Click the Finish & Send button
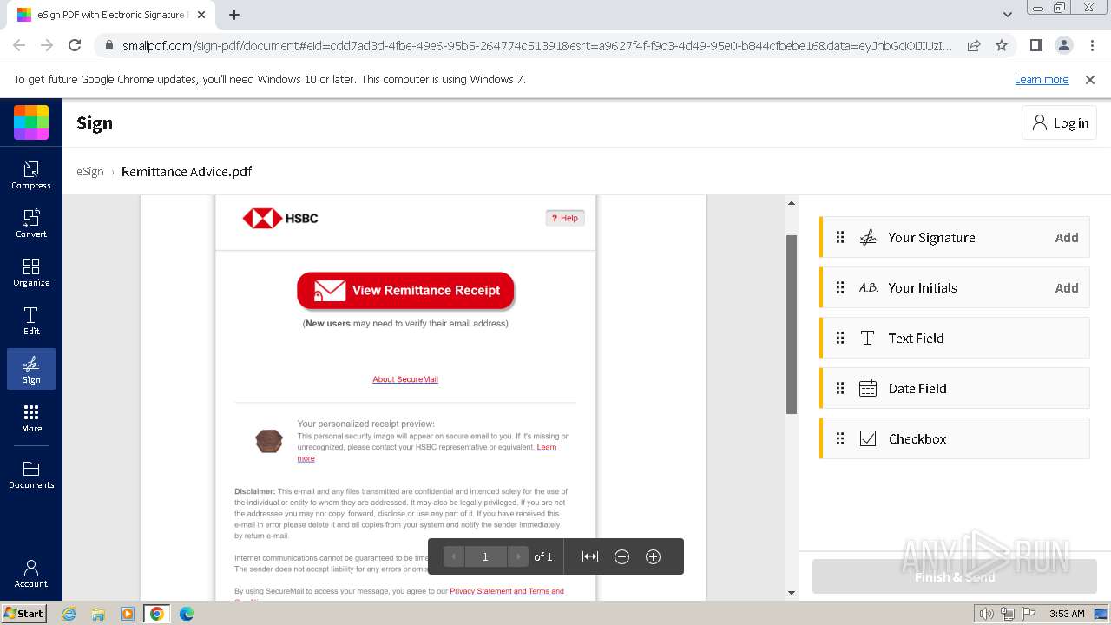The height and width of the screenshot is (625, 1111). click(955, 576)
